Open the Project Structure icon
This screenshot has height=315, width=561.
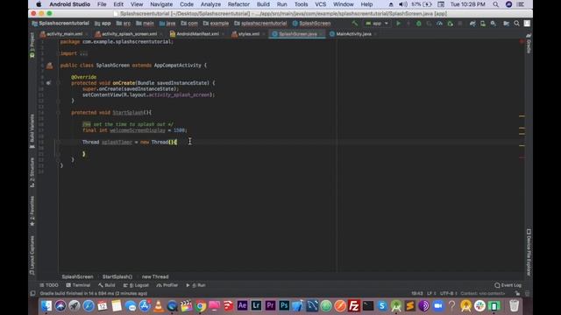507,24
